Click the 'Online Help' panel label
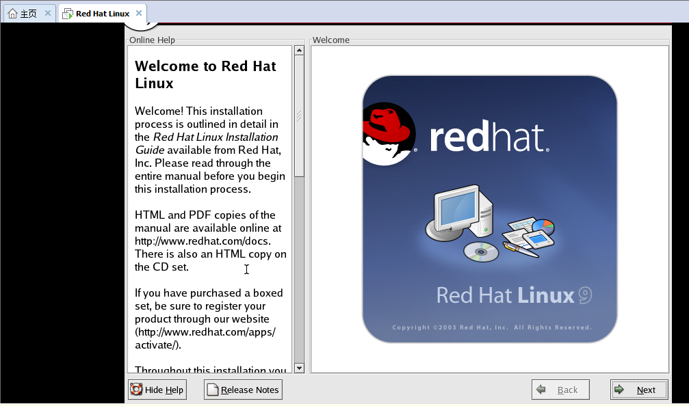Viewport: 689px width, 406px height. coord(152,40)
